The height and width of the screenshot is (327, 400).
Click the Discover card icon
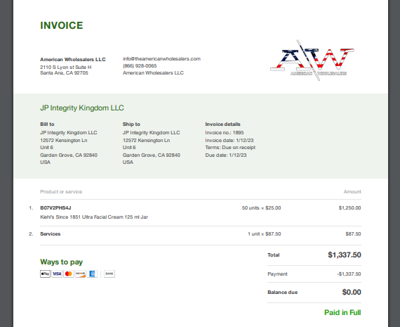[x=81, y=274]
